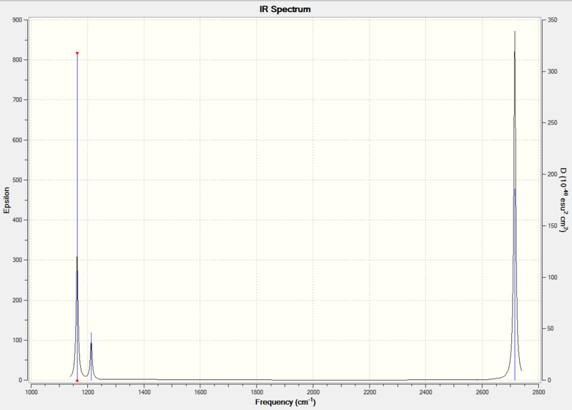Click the 'Epsilon' left axis label

(x=6, y=200)
